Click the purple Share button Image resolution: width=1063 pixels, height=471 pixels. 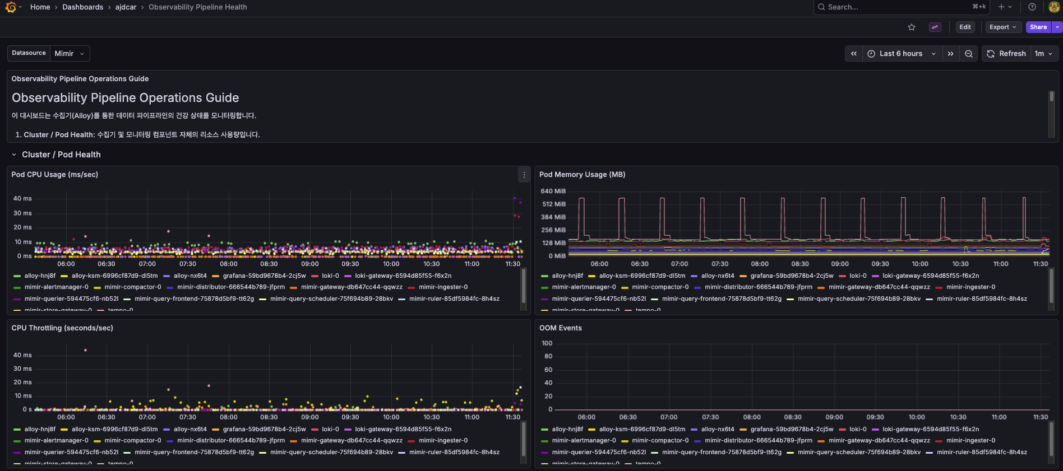click(1038, 27)
